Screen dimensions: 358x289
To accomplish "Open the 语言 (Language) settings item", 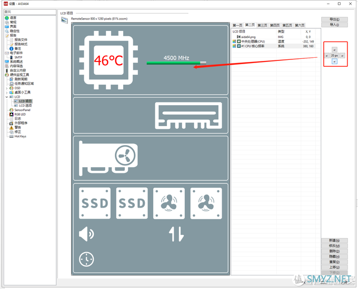I will click(13, 17).
